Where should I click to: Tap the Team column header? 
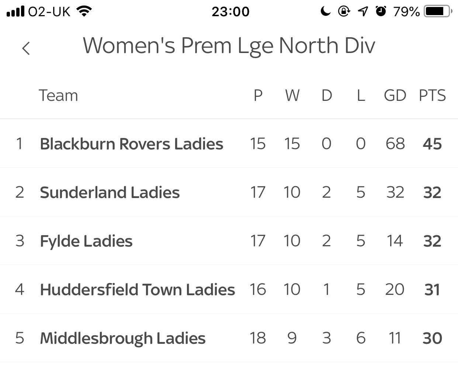click(58, 96)
